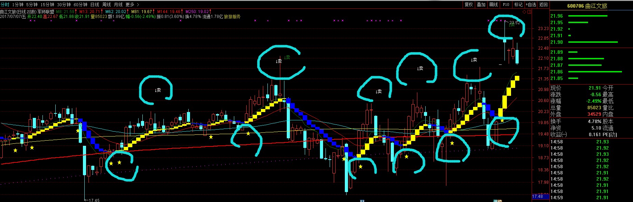Image resolution: width=633 pixels, height=202 pixels.
Task: Click the 曲江文旅(日线,对数) chart title
Action: 18,12
